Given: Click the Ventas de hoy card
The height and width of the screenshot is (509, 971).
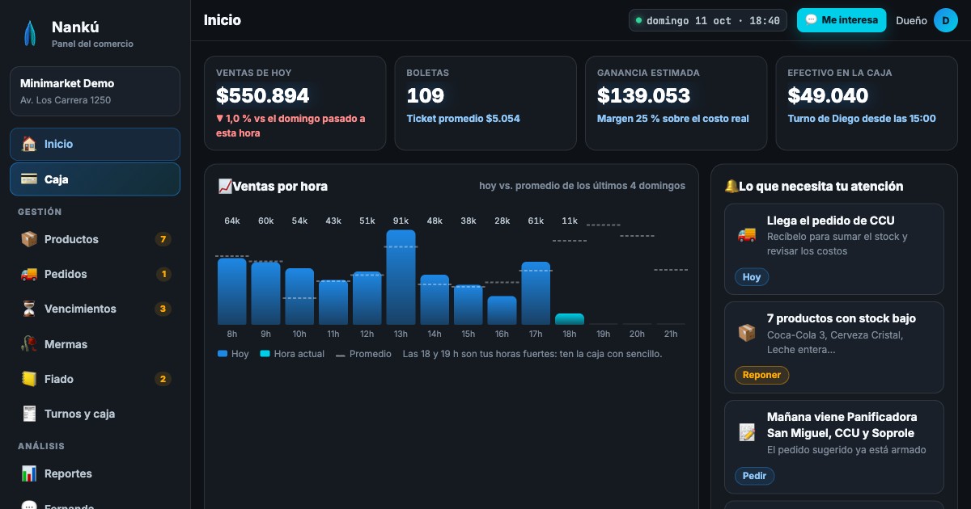Looking at the screenshot, I should [295, 103].
